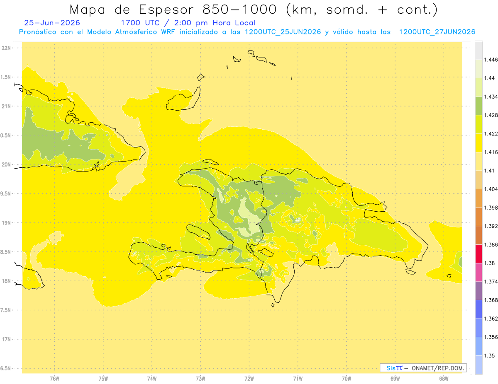
Task: Click the 21N latitude label
Action: point(7,106)
